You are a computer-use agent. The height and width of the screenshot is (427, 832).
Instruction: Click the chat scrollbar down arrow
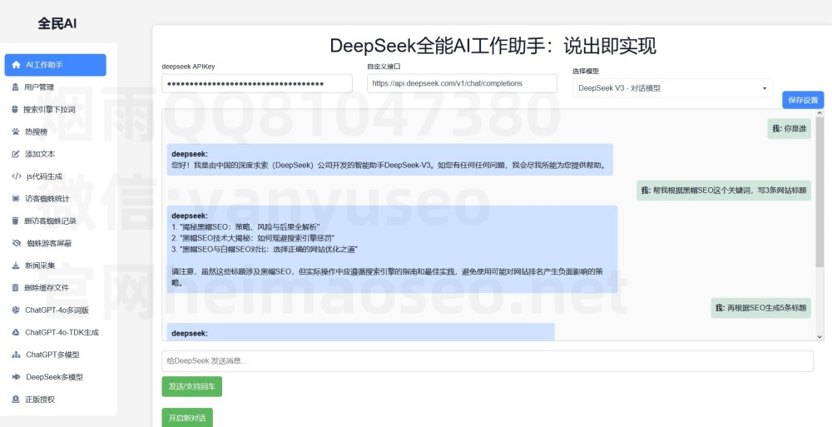820,336
